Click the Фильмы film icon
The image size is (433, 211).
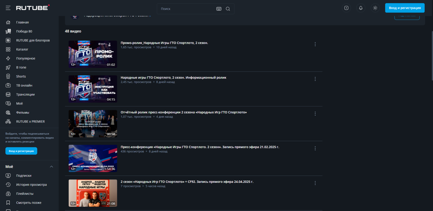8,112
